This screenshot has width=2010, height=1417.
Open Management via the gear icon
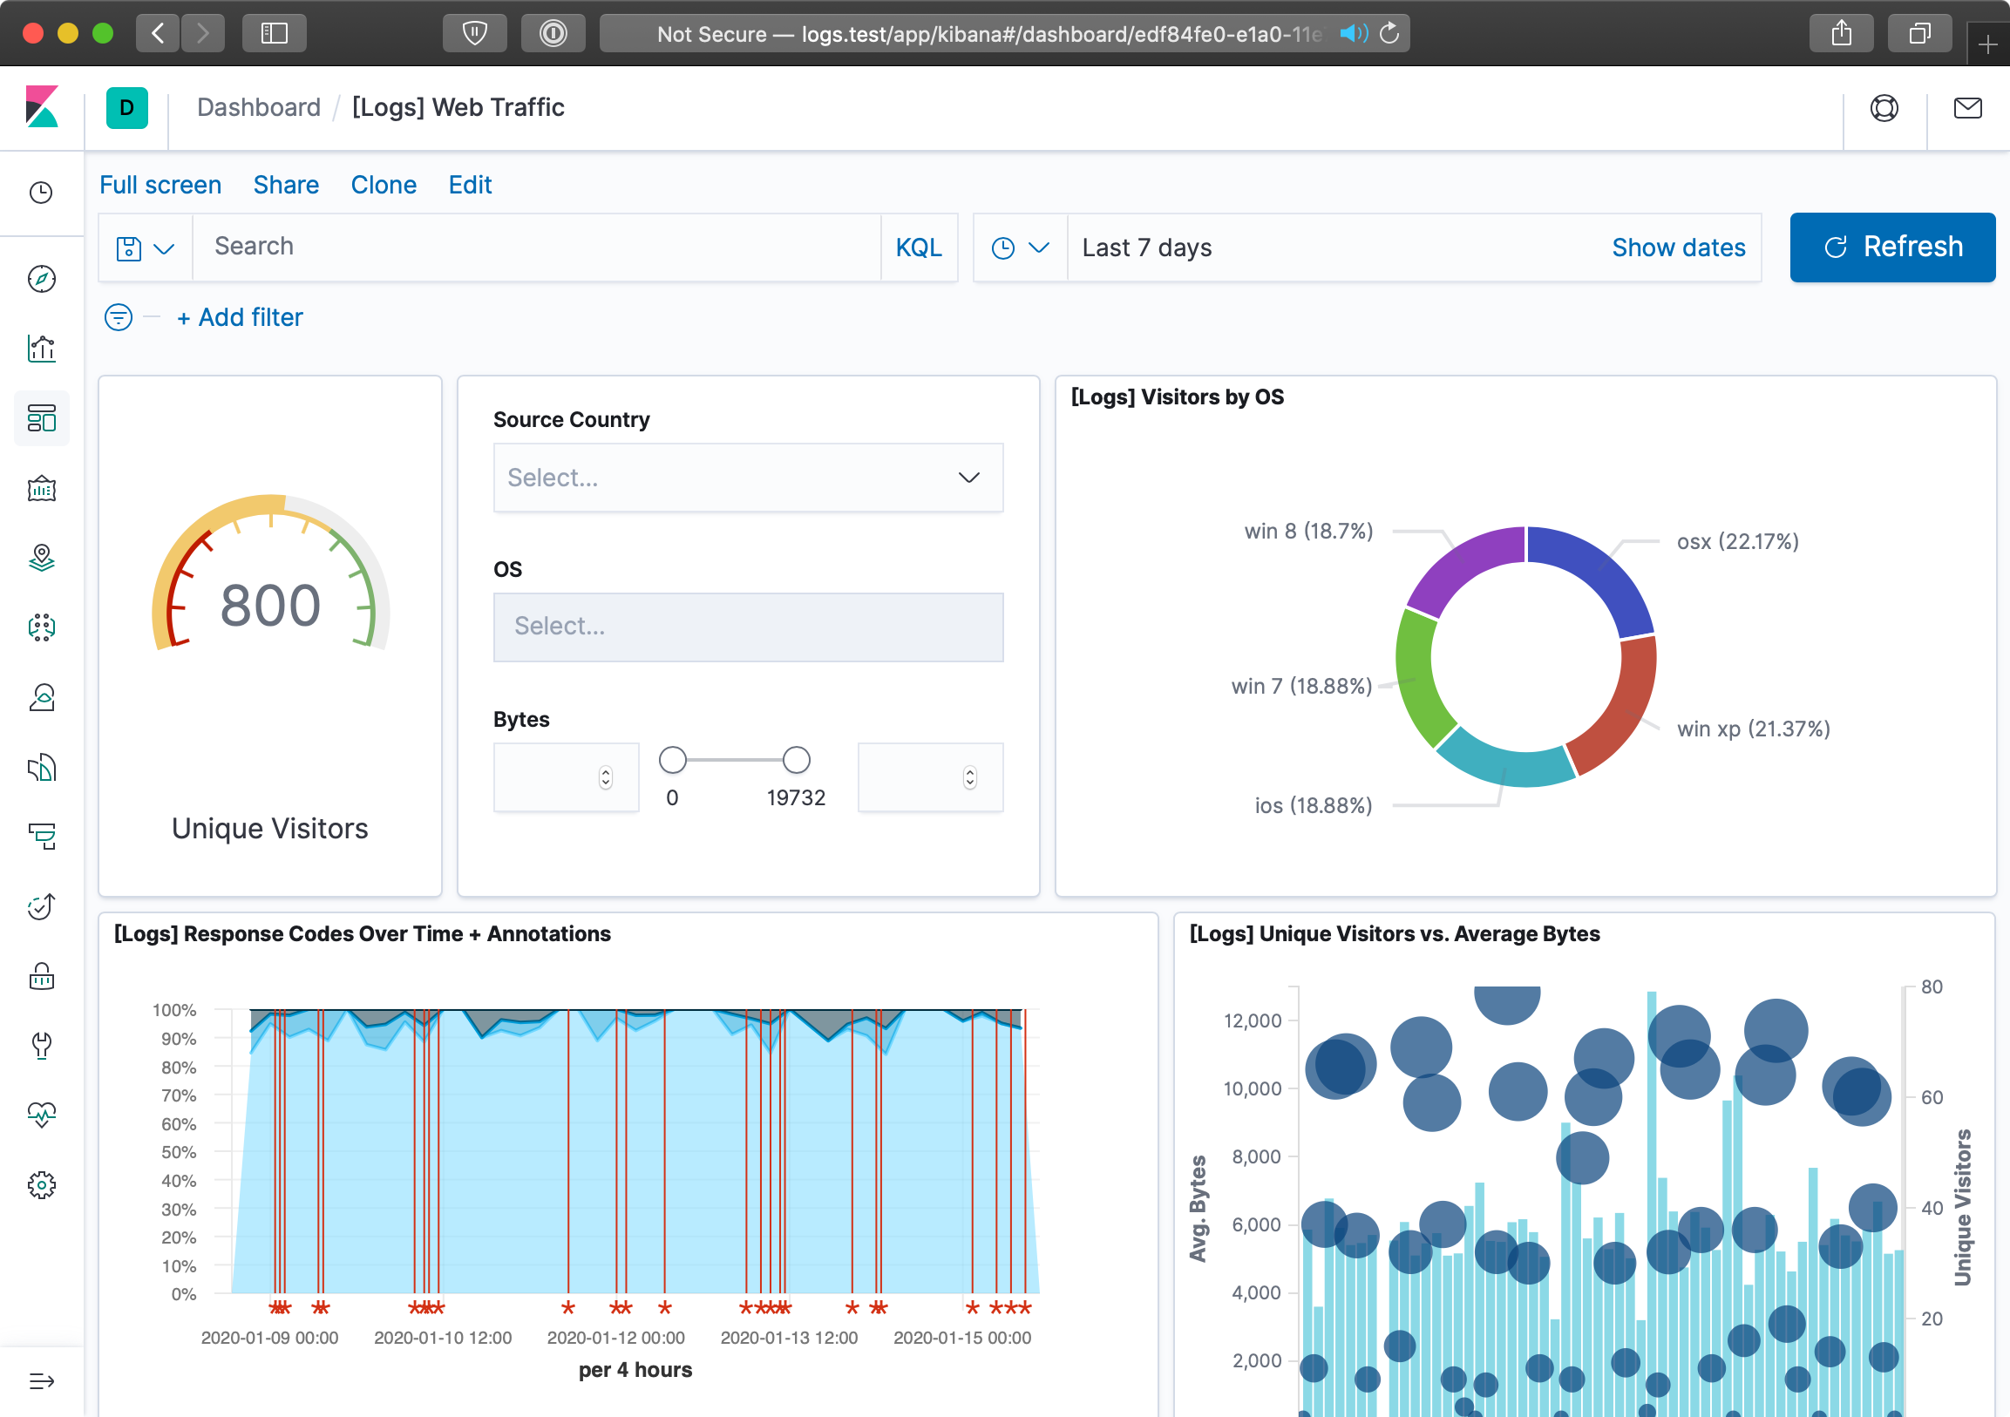pyautogui.click(x=41, y=1185)
